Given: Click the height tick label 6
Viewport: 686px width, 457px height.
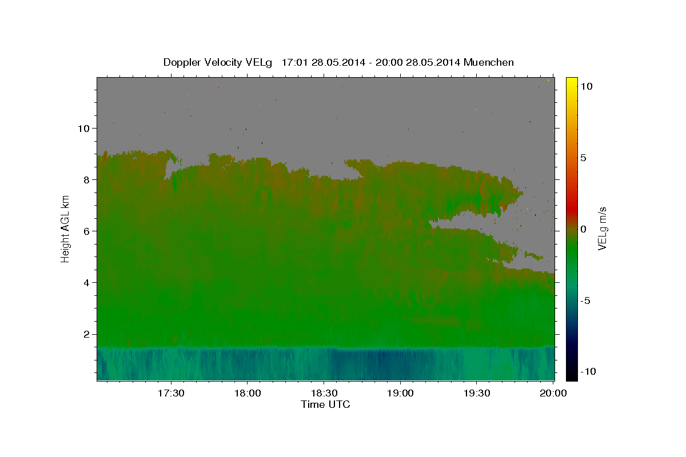Looking at the screenshot, I should tap(88, 231).
